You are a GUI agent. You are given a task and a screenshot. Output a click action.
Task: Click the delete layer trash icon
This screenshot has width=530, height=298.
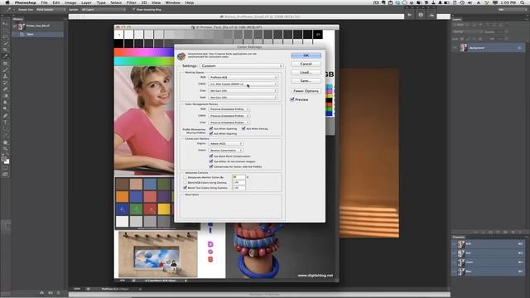coord(520,232)
